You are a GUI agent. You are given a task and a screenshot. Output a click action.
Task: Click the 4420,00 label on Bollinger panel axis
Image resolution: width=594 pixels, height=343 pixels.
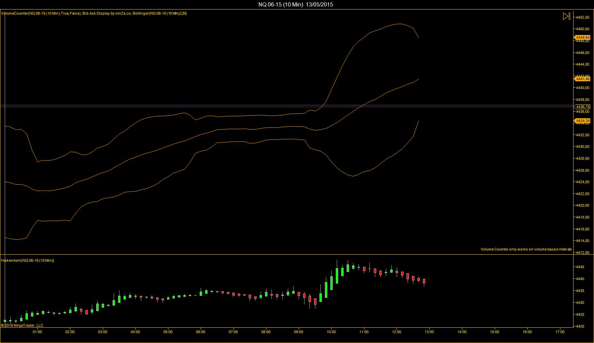pyautogui.click(x=582, y=205)
